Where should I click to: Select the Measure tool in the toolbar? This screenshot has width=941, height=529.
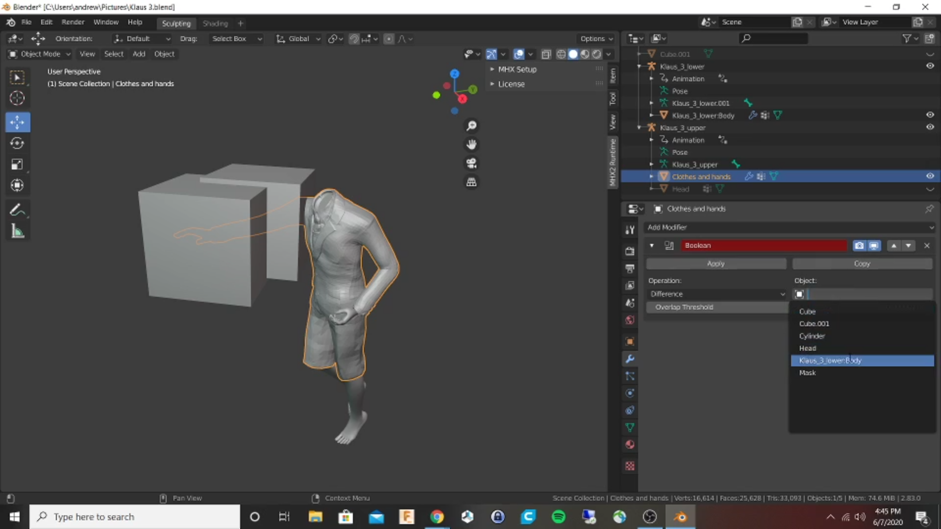click(17, 231)
